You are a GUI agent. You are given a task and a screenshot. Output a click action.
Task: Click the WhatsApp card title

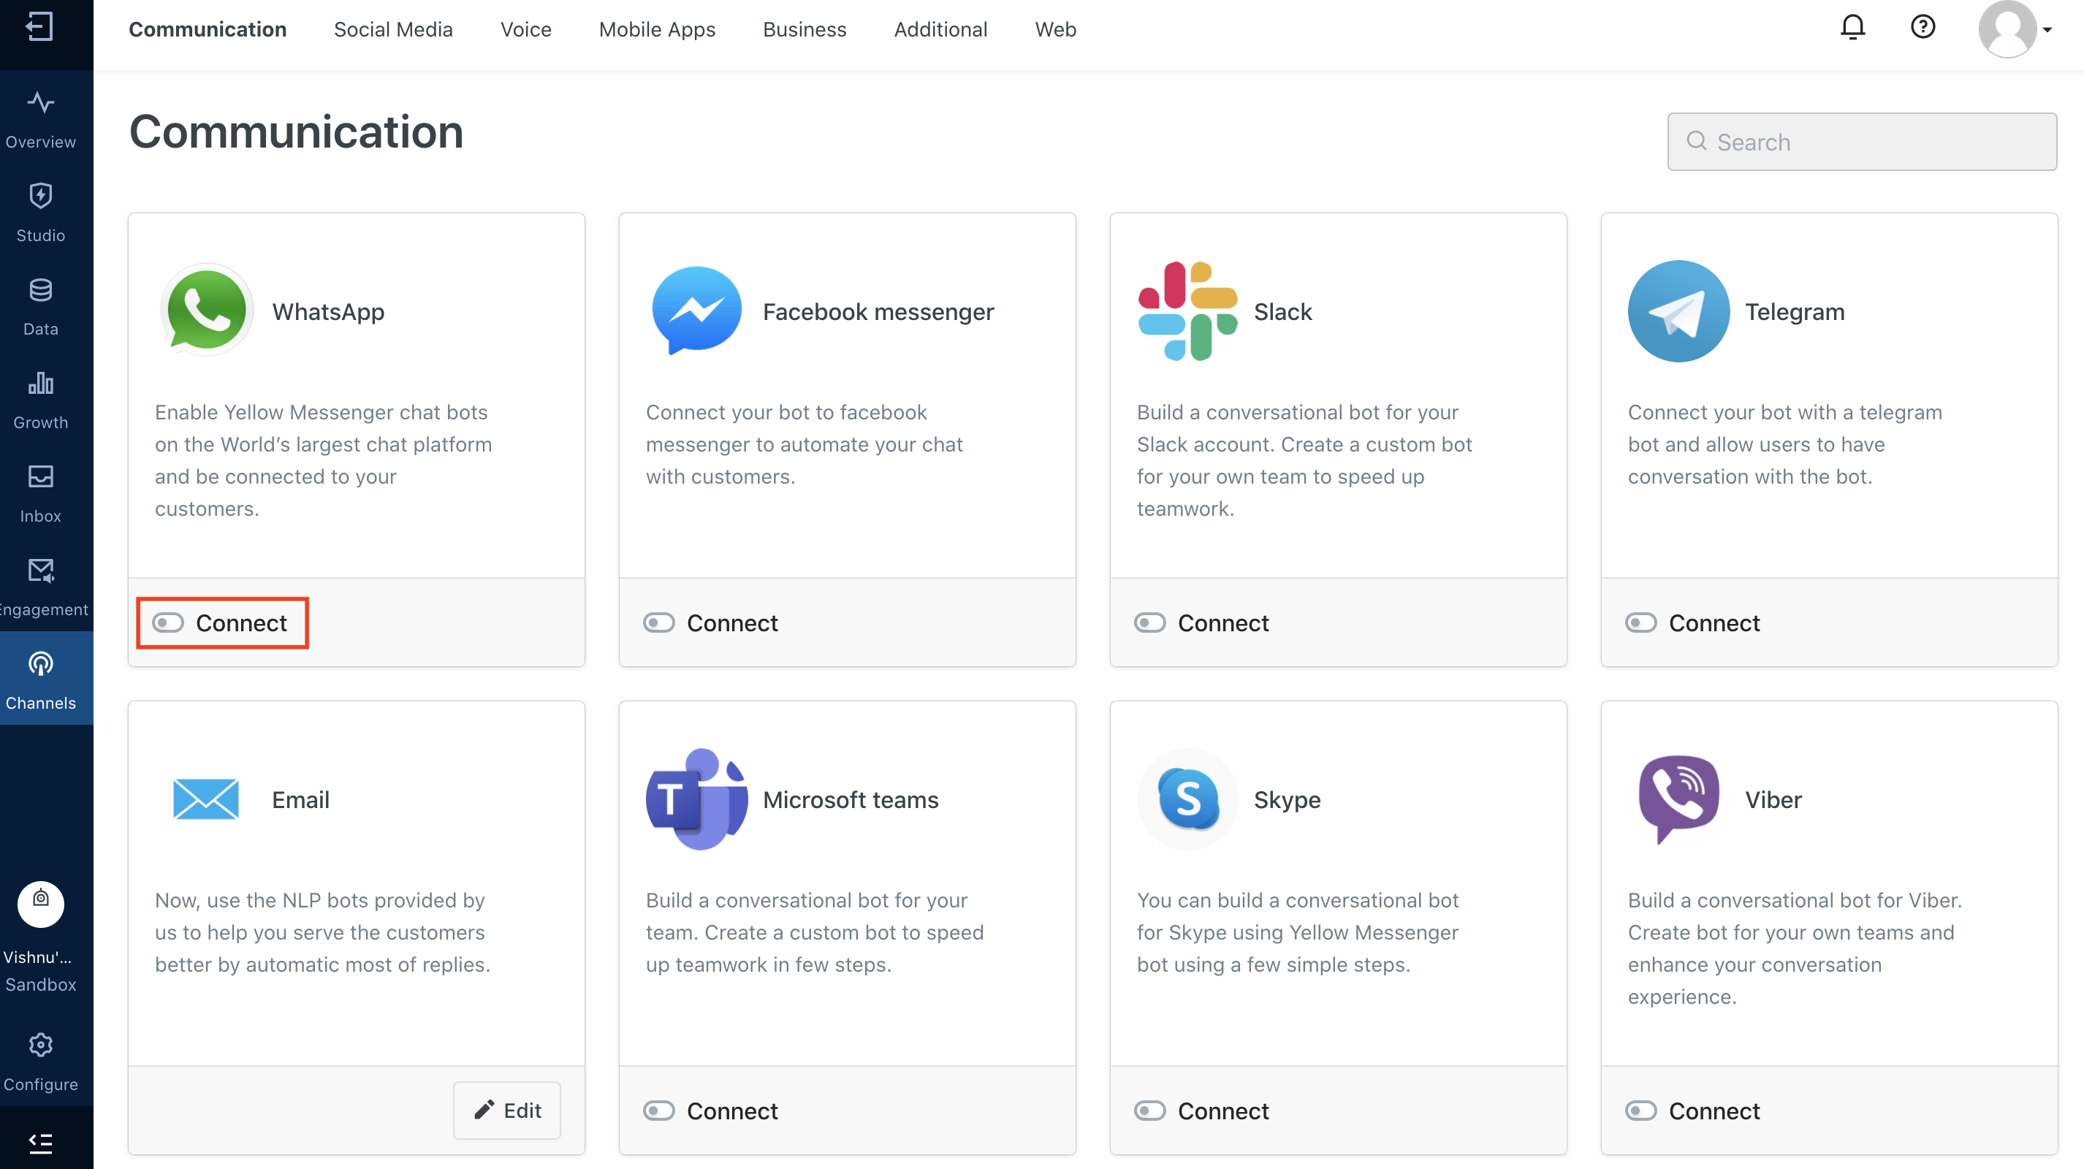click(327, 311)
